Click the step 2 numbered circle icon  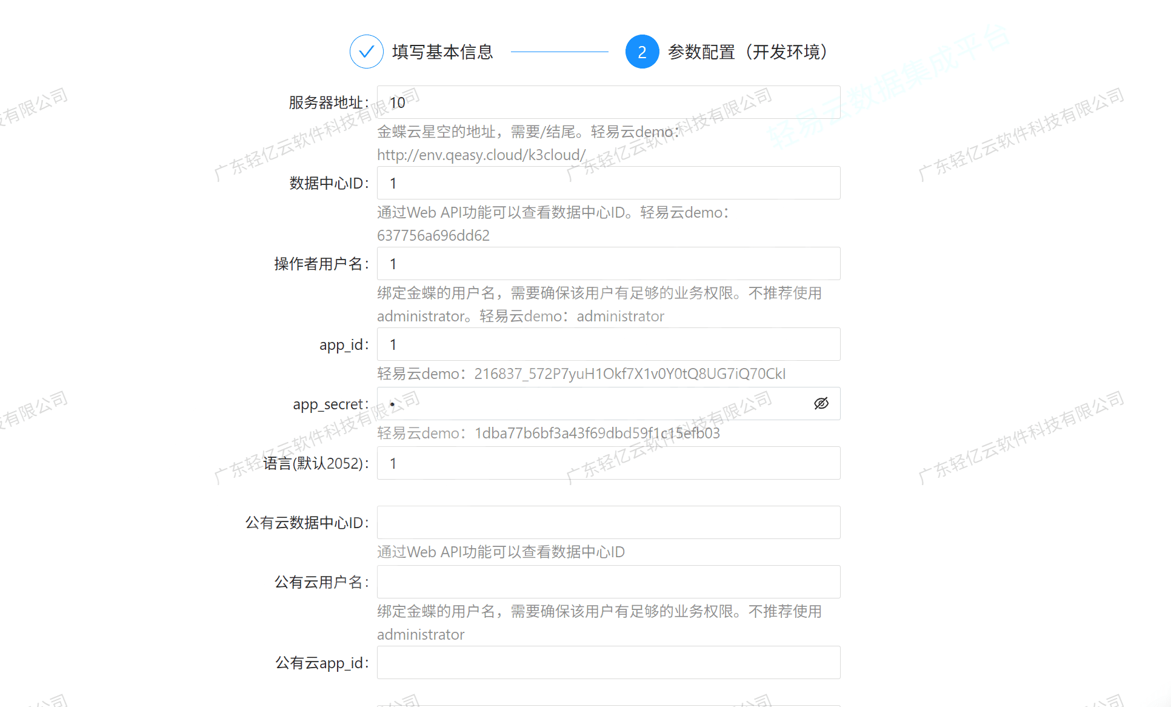pyautogui.click(x=642, y=52)
